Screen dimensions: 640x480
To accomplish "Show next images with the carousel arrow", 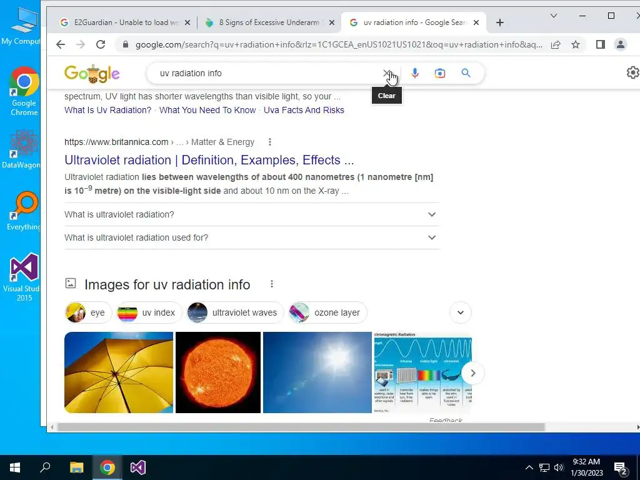I will 473,373.
